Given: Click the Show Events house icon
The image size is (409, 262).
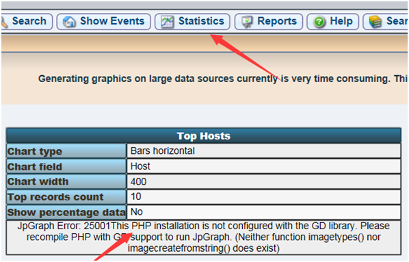Looking at the screenshot, I should tap(69, 22).
